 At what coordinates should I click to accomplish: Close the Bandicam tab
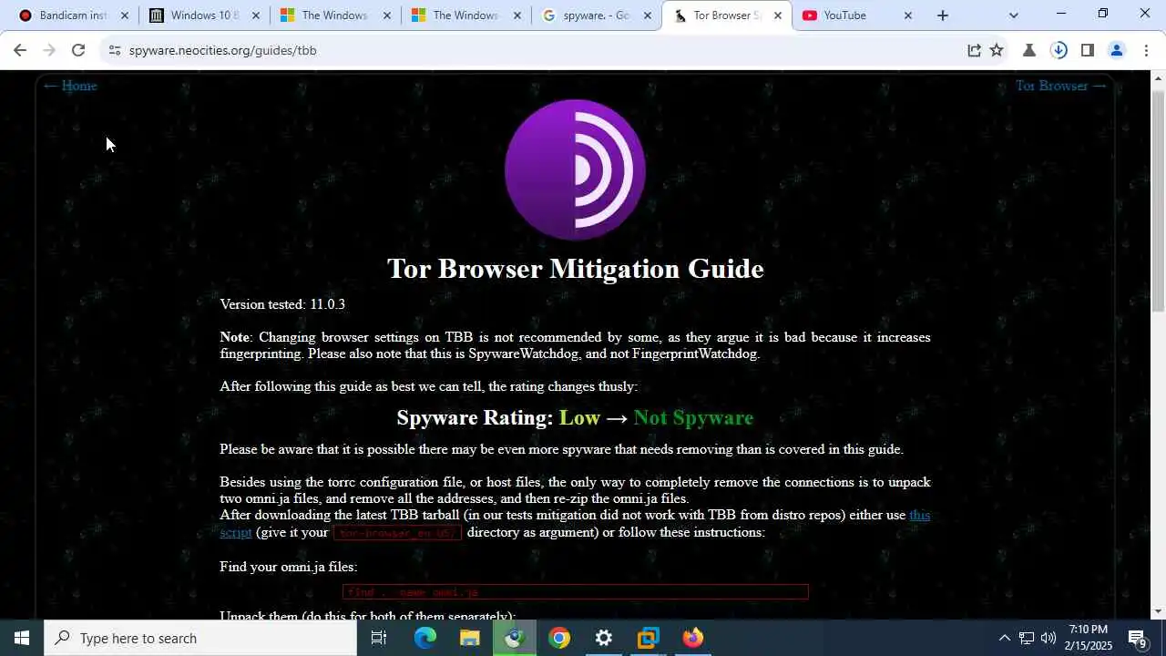[125, 15]
